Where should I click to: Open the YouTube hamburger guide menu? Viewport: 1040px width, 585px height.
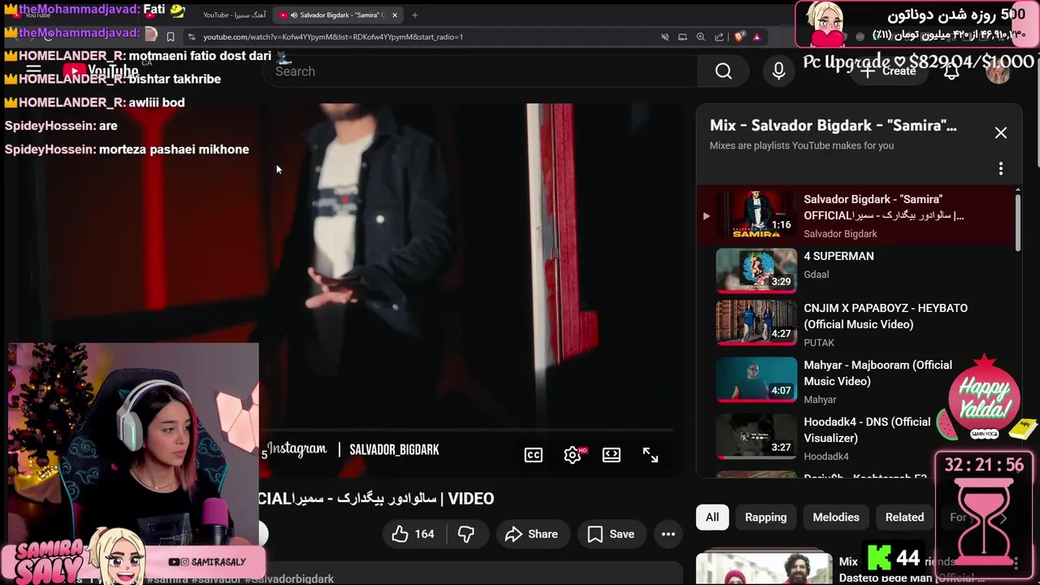click(33, 71)
